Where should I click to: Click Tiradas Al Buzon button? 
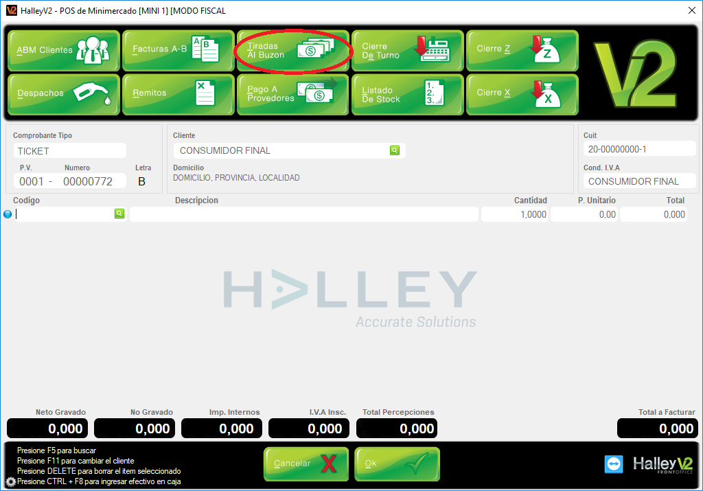click(292, 50)
